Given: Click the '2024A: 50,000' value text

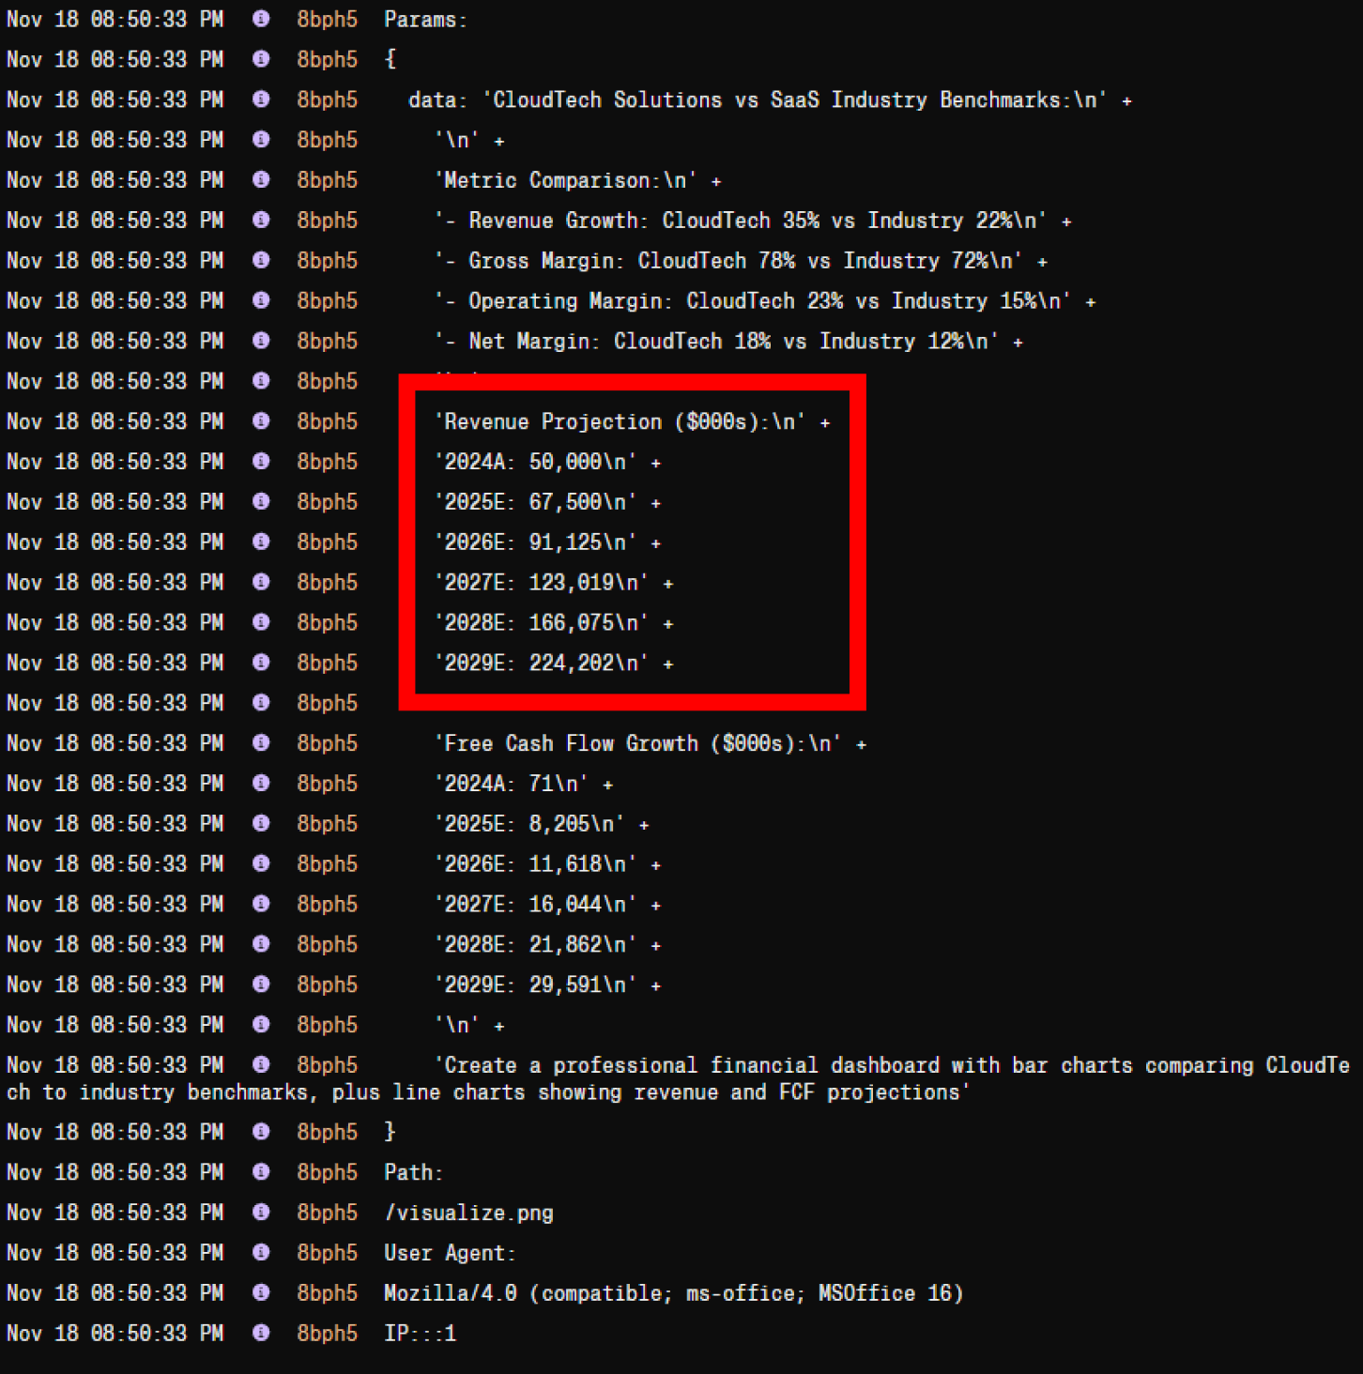Looking at the screenshot, I should point(523,462).
